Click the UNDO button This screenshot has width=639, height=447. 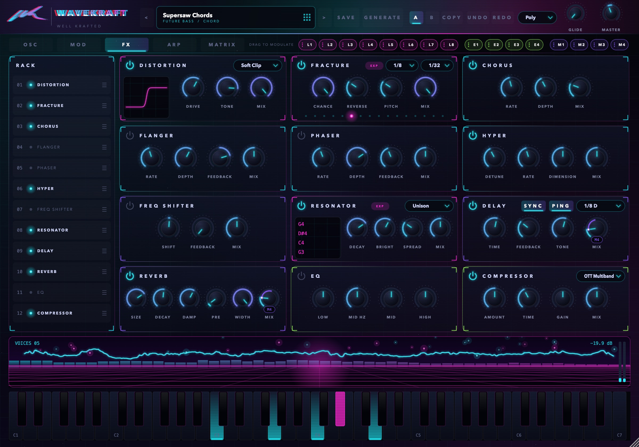tap(478, 18)
